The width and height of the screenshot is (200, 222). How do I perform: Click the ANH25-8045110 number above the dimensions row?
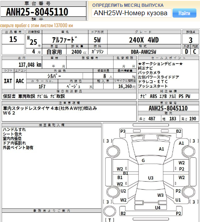168,108
